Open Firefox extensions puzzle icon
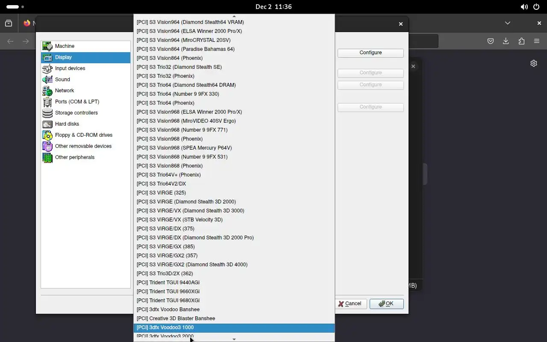Viewport: 547px width, 342px height. click(521, 41)
